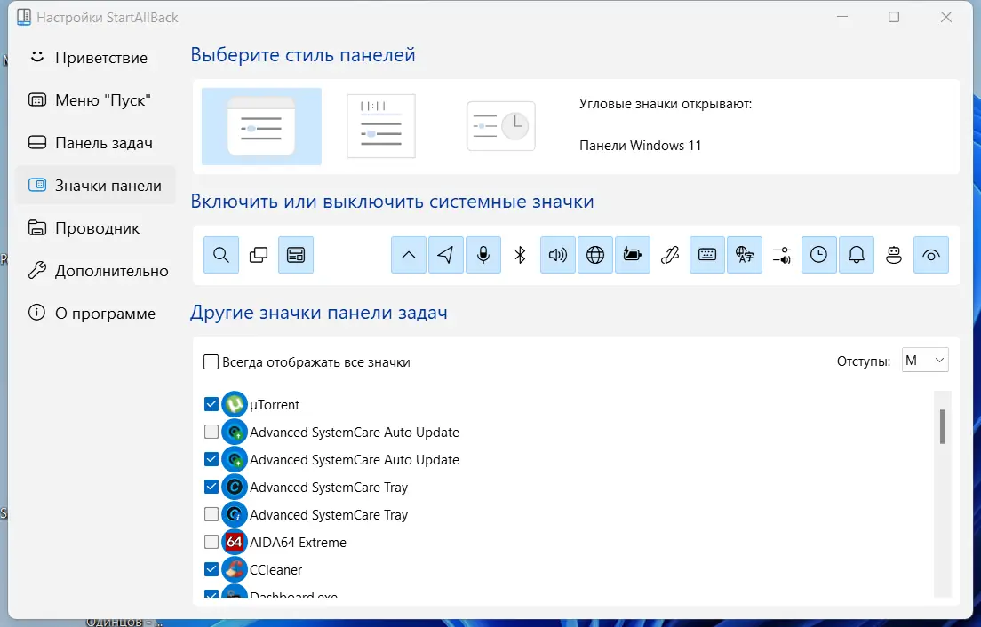
Task: Uncheck the checked Advanced SystemCare Auto Update box
Action: tap(211, 459)
